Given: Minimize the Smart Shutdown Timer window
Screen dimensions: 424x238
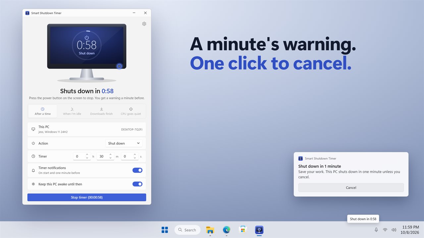Looking at the screenshot, I should pos(134,13).
